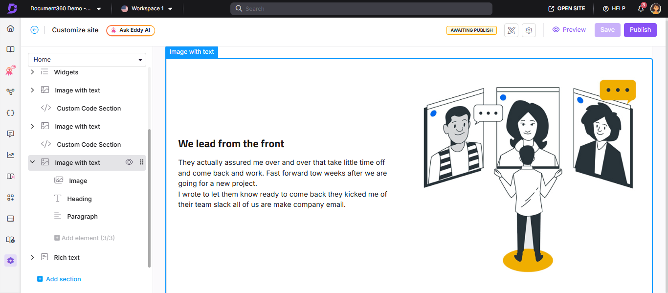Click the paragraph starting 'They actually assured me'

(283, 183)
